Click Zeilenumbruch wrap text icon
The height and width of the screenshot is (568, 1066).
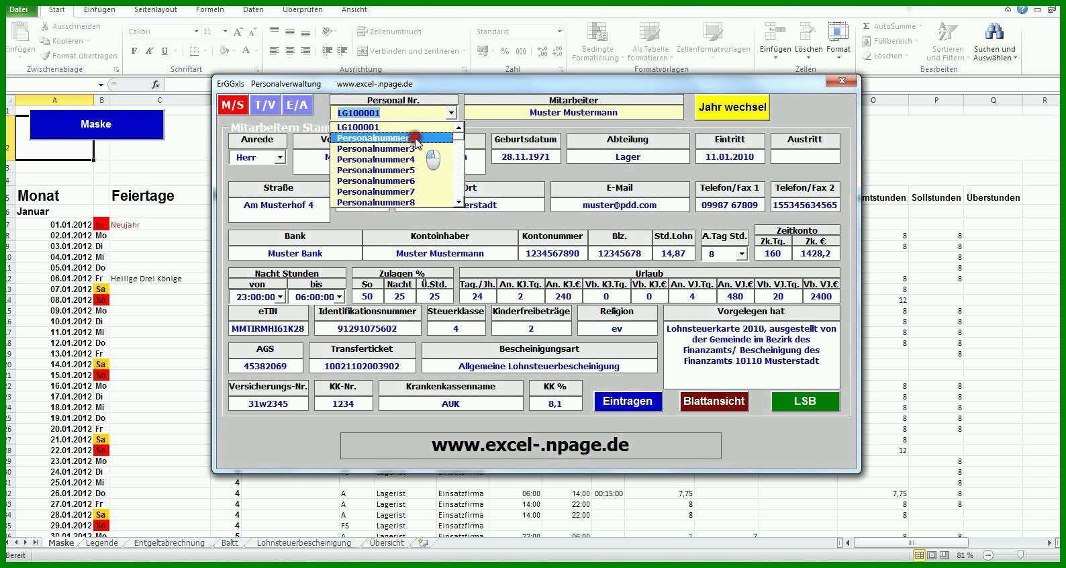[362, 32]
